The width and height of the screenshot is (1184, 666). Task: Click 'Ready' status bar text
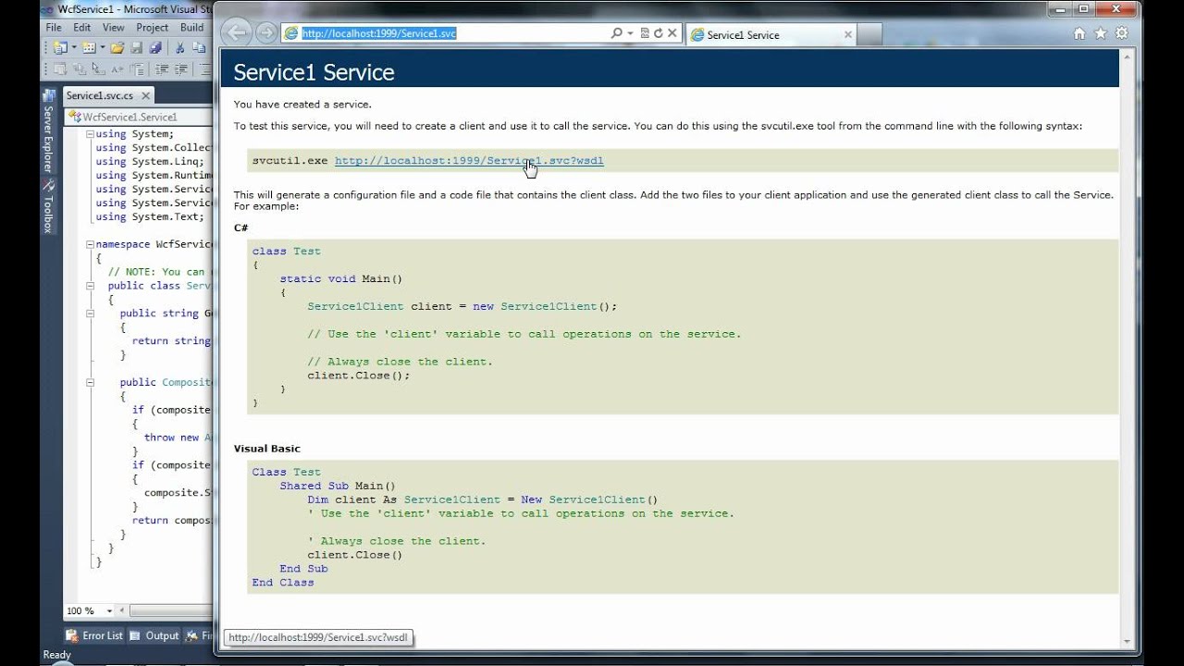point(56,655)
